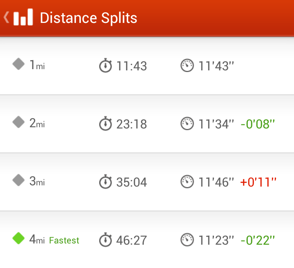
Task: Tap the green -0'22" pace difference
Action: (258, 240)
